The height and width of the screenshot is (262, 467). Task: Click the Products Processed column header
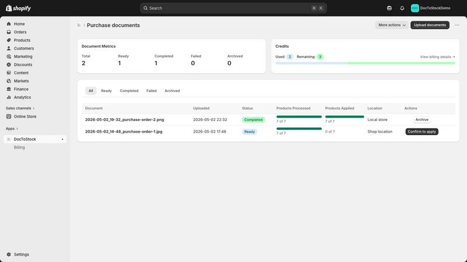click(293, 108)
